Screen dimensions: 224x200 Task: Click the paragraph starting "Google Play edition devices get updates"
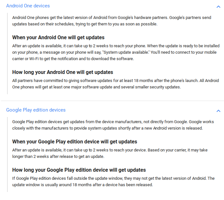coord(113,125)
